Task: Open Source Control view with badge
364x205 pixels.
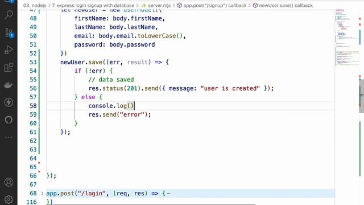Action: pyautogui.click(x=9, y=32)
